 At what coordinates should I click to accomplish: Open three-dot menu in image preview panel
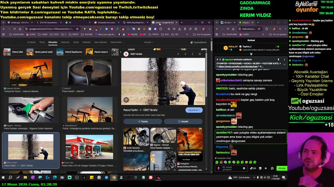(193, 54)
